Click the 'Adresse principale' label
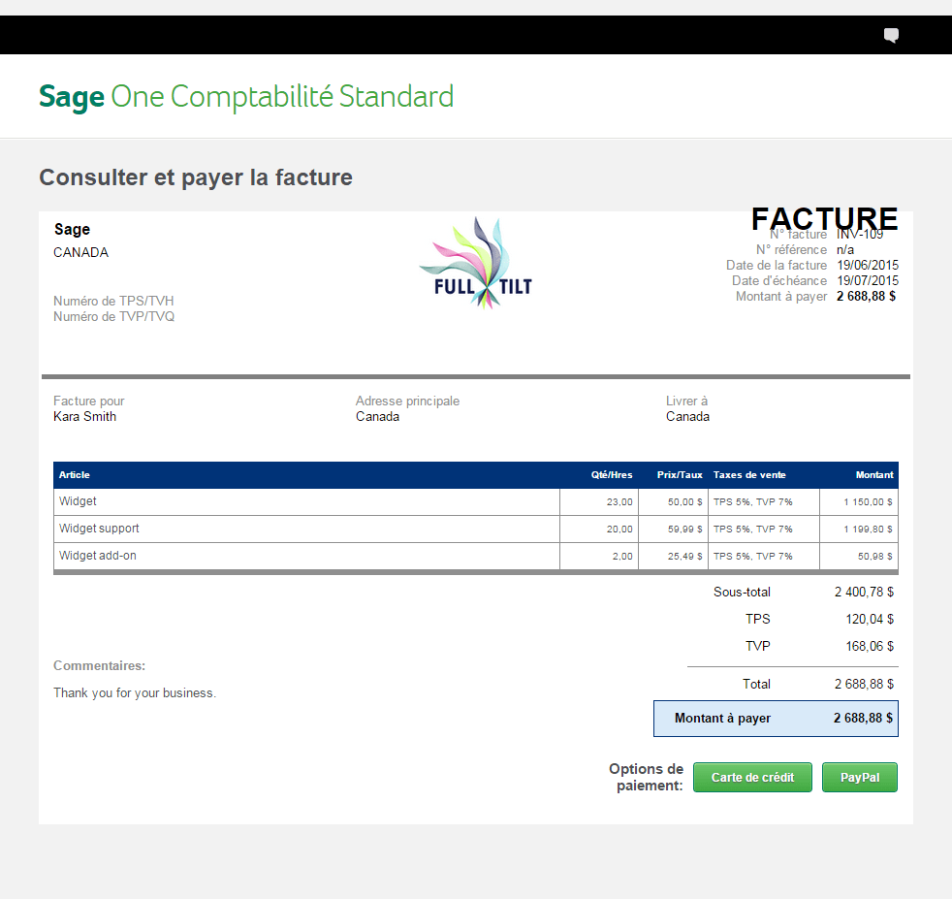The height and width of the screenshot is (899, 952). tap(407, 401)
